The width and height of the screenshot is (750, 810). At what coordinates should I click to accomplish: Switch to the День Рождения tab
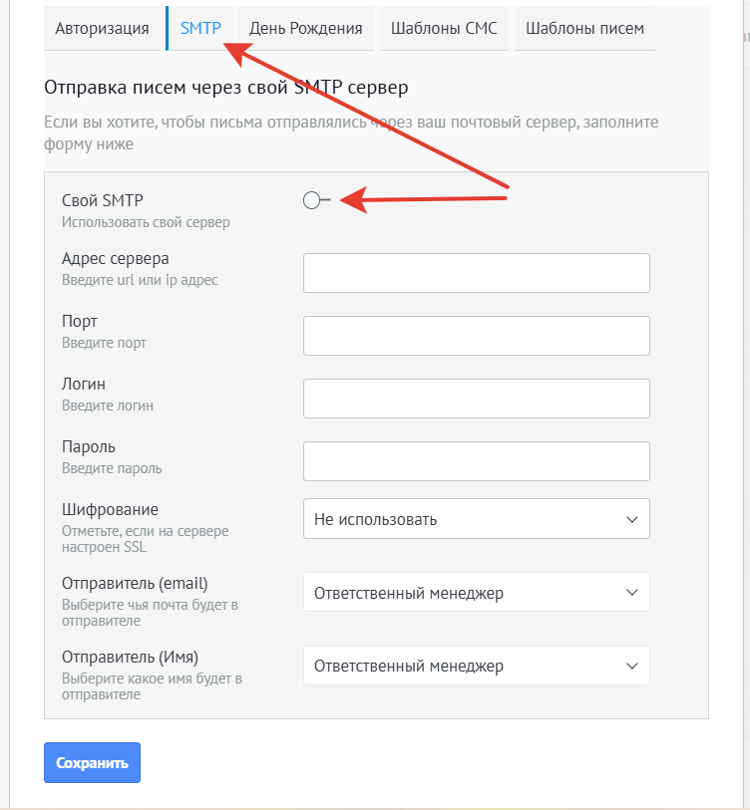(x=305, y=28)
